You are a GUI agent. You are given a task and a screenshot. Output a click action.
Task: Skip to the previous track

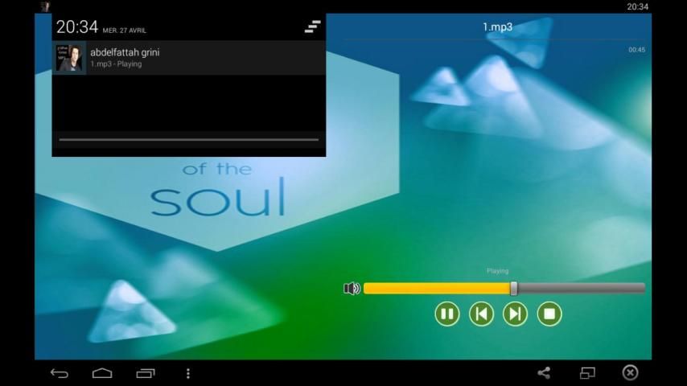pos(481,314)
